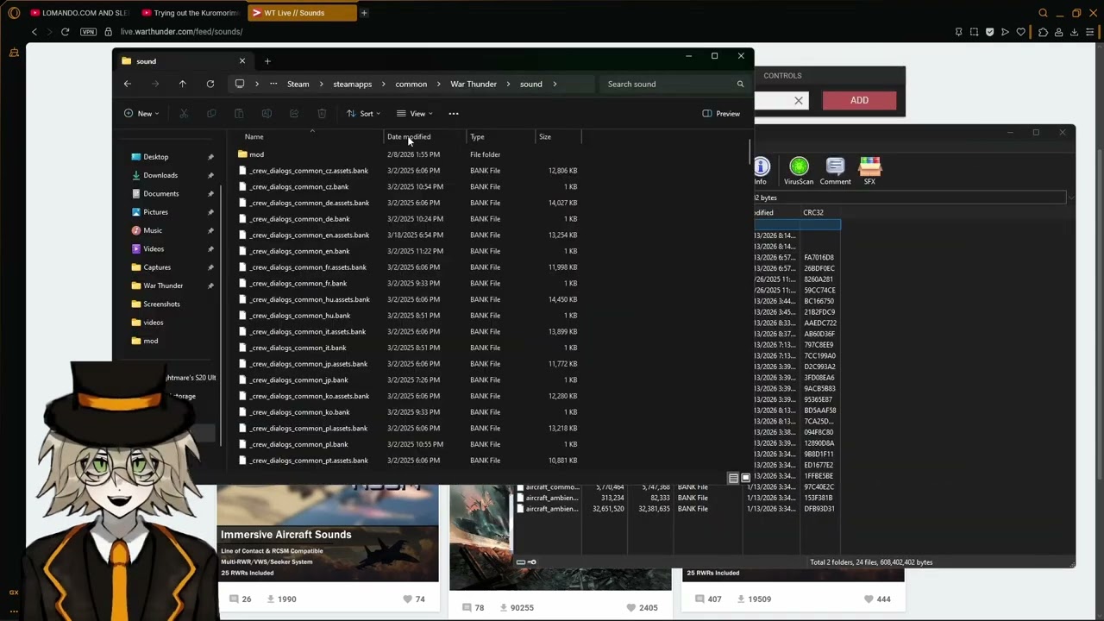Refresh the sound folder in File Explorer
The width and height of the screenshot is (1104, 621).
[210, 84]
